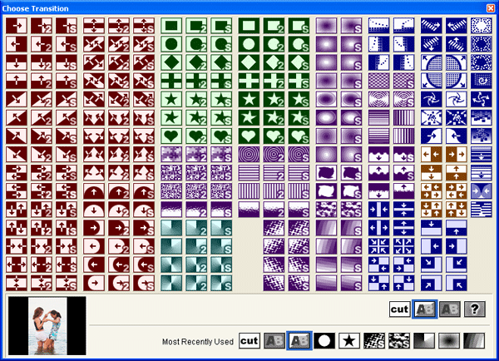The width and height of the screenshot is (499, 361).
Task: Pick blue cross with four inward diagonal arrows
Action: 378,246
